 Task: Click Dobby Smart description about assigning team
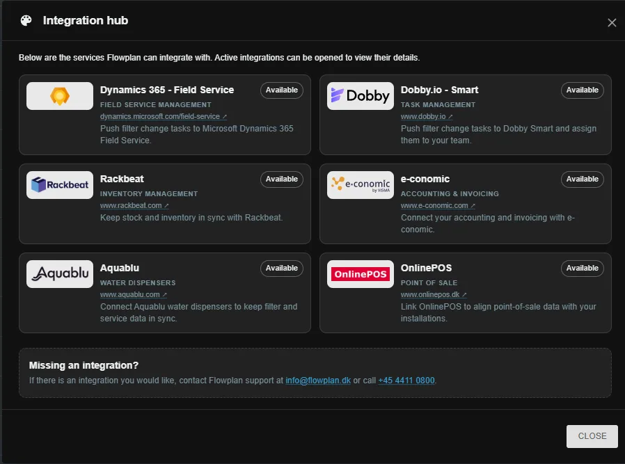[x=498, y=135]
